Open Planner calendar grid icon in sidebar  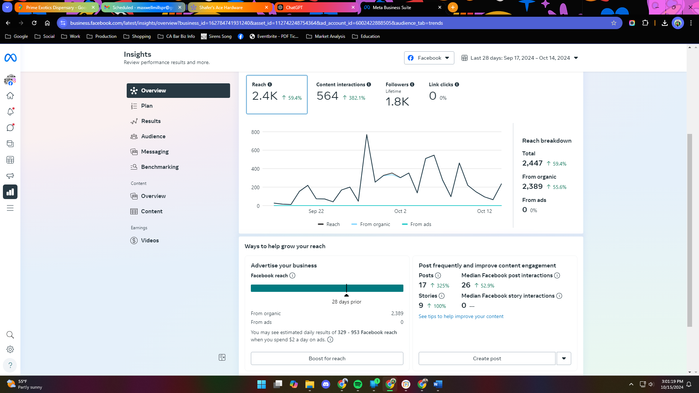point(10,160)
